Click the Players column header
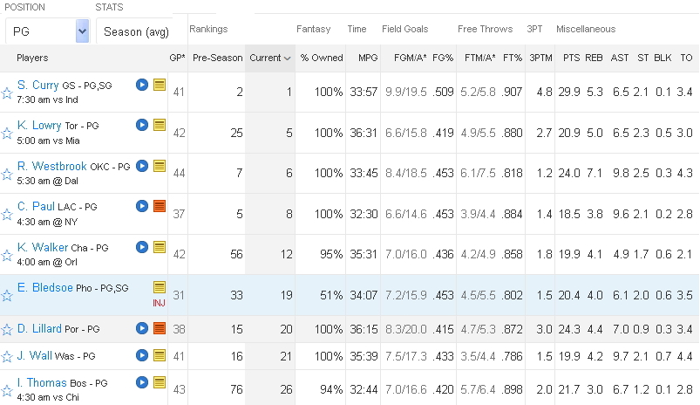Screen dimensions: 700x405 pyautogui.click(x=32, y=58)
